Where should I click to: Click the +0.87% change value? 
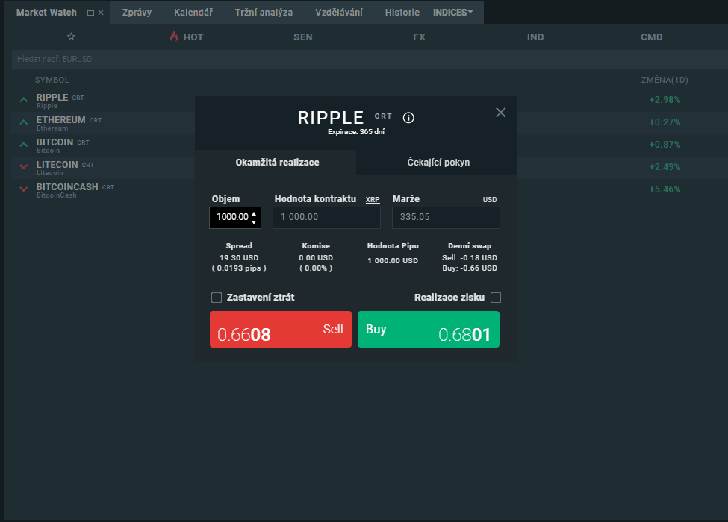[x=665, y=144]
